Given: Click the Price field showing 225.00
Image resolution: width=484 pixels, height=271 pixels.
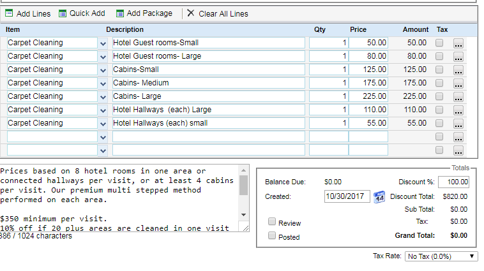Looking at the screenshot, I should (x=368, y=96).
